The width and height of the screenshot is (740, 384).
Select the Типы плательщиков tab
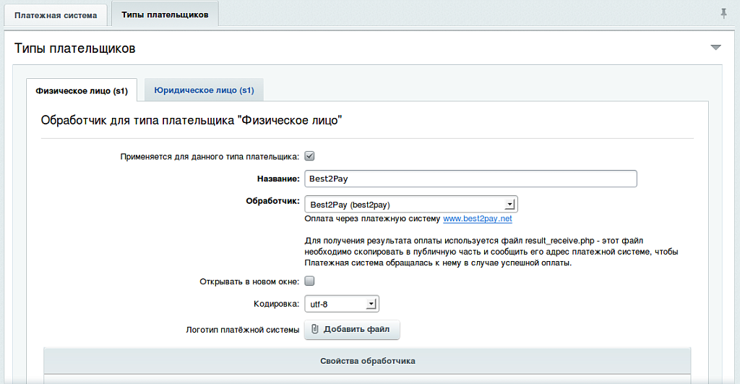point(165,14)
